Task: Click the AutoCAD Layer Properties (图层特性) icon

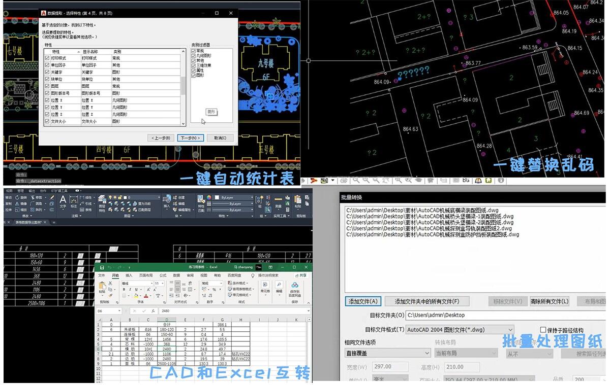Action: coord(102,199)
